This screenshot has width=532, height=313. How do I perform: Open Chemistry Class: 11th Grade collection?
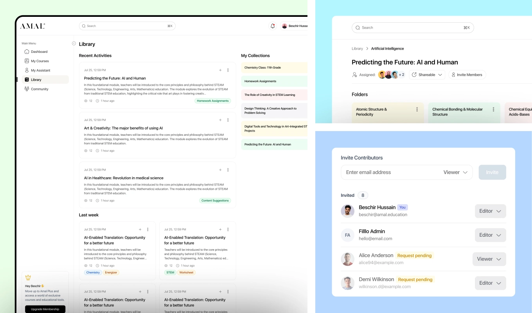tap(274, 68)
